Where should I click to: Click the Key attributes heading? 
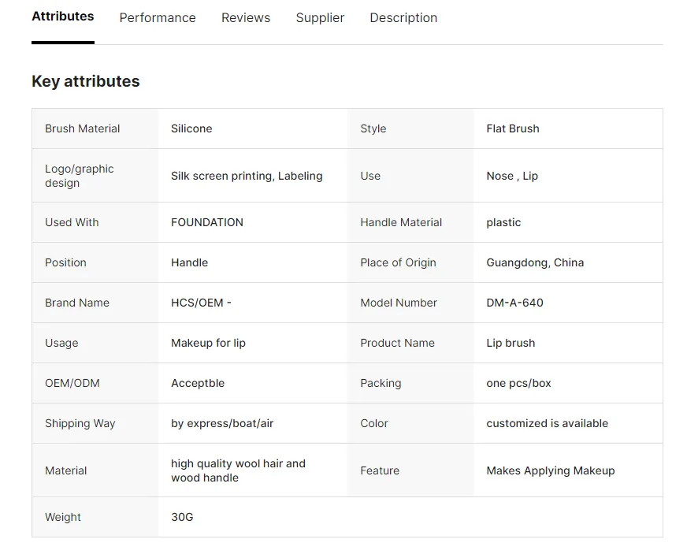coord(85,81)
